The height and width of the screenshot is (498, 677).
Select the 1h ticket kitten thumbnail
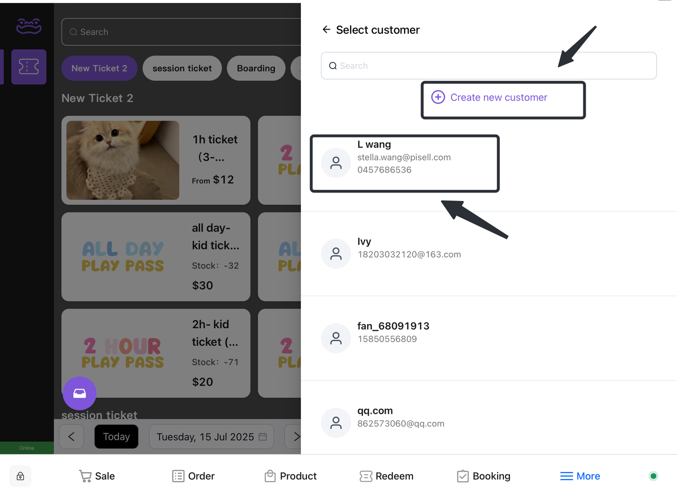[123, 160]
